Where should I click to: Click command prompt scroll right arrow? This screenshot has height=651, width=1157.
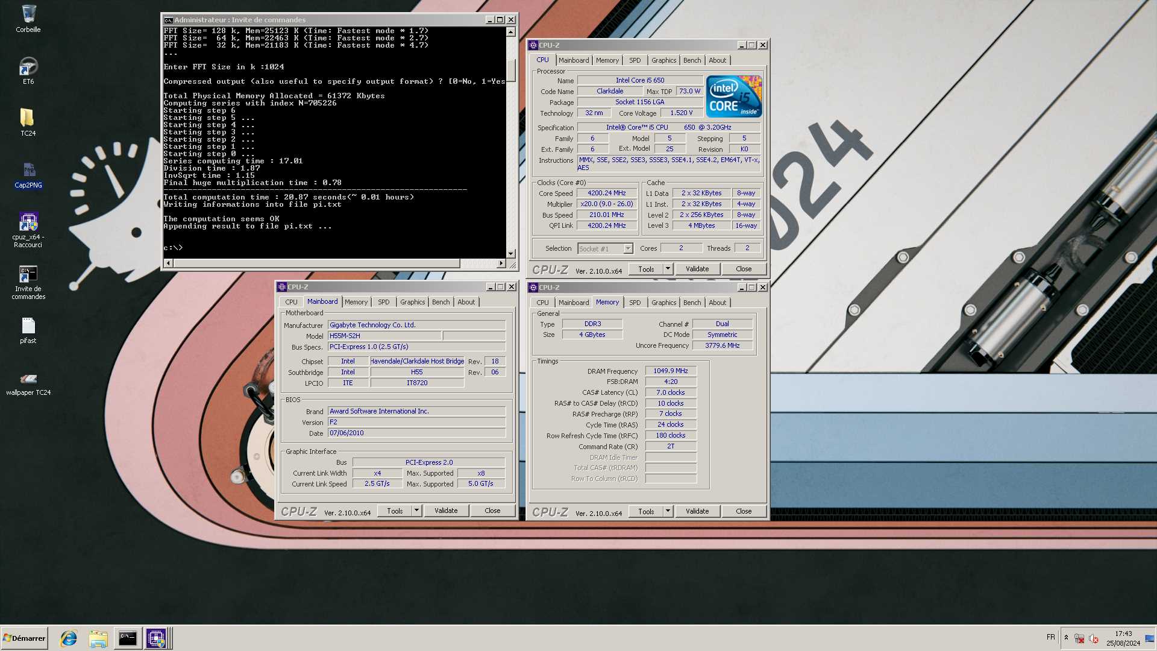coord(501,263)
